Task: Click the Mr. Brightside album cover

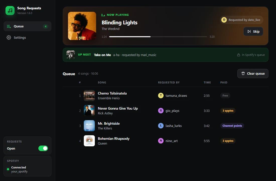Action: 89,126
